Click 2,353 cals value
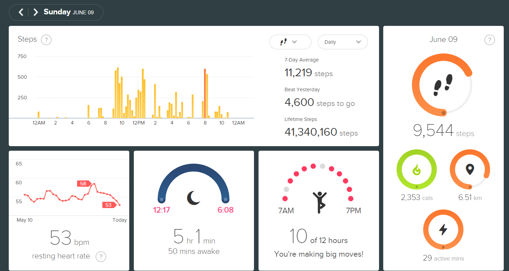This screenshot has height=271, width=509. [x=417, y=198]
